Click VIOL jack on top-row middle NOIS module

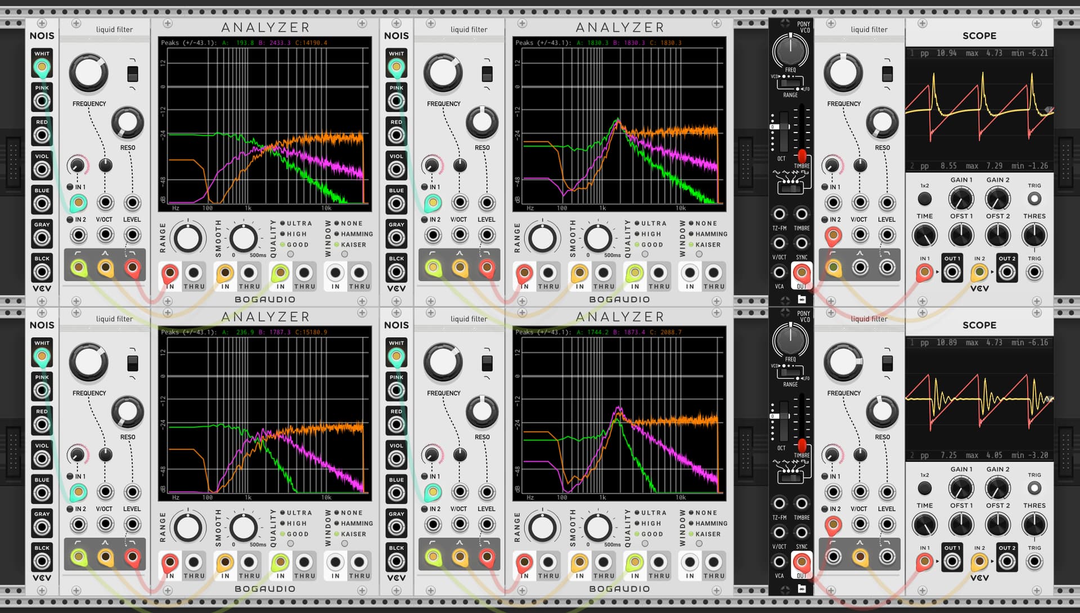pos(396,169)
